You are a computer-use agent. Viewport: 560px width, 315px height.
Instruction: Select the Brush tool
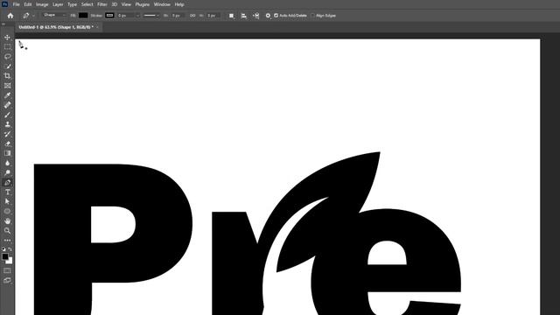pos(7,115)
